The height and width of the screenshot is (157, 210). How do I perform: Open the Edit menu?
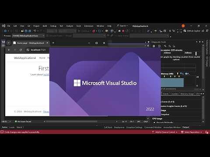coord(15,26)
